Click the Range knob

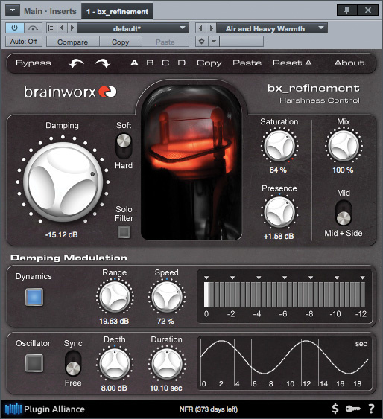coord(115,297)
